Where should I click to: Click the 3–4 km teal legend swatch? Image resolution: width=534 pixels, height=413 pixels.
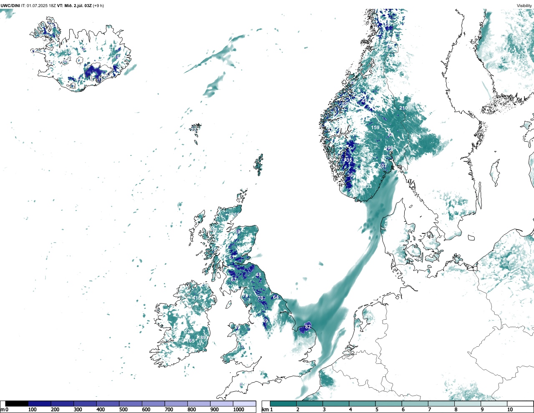click(x=336, y=403)
